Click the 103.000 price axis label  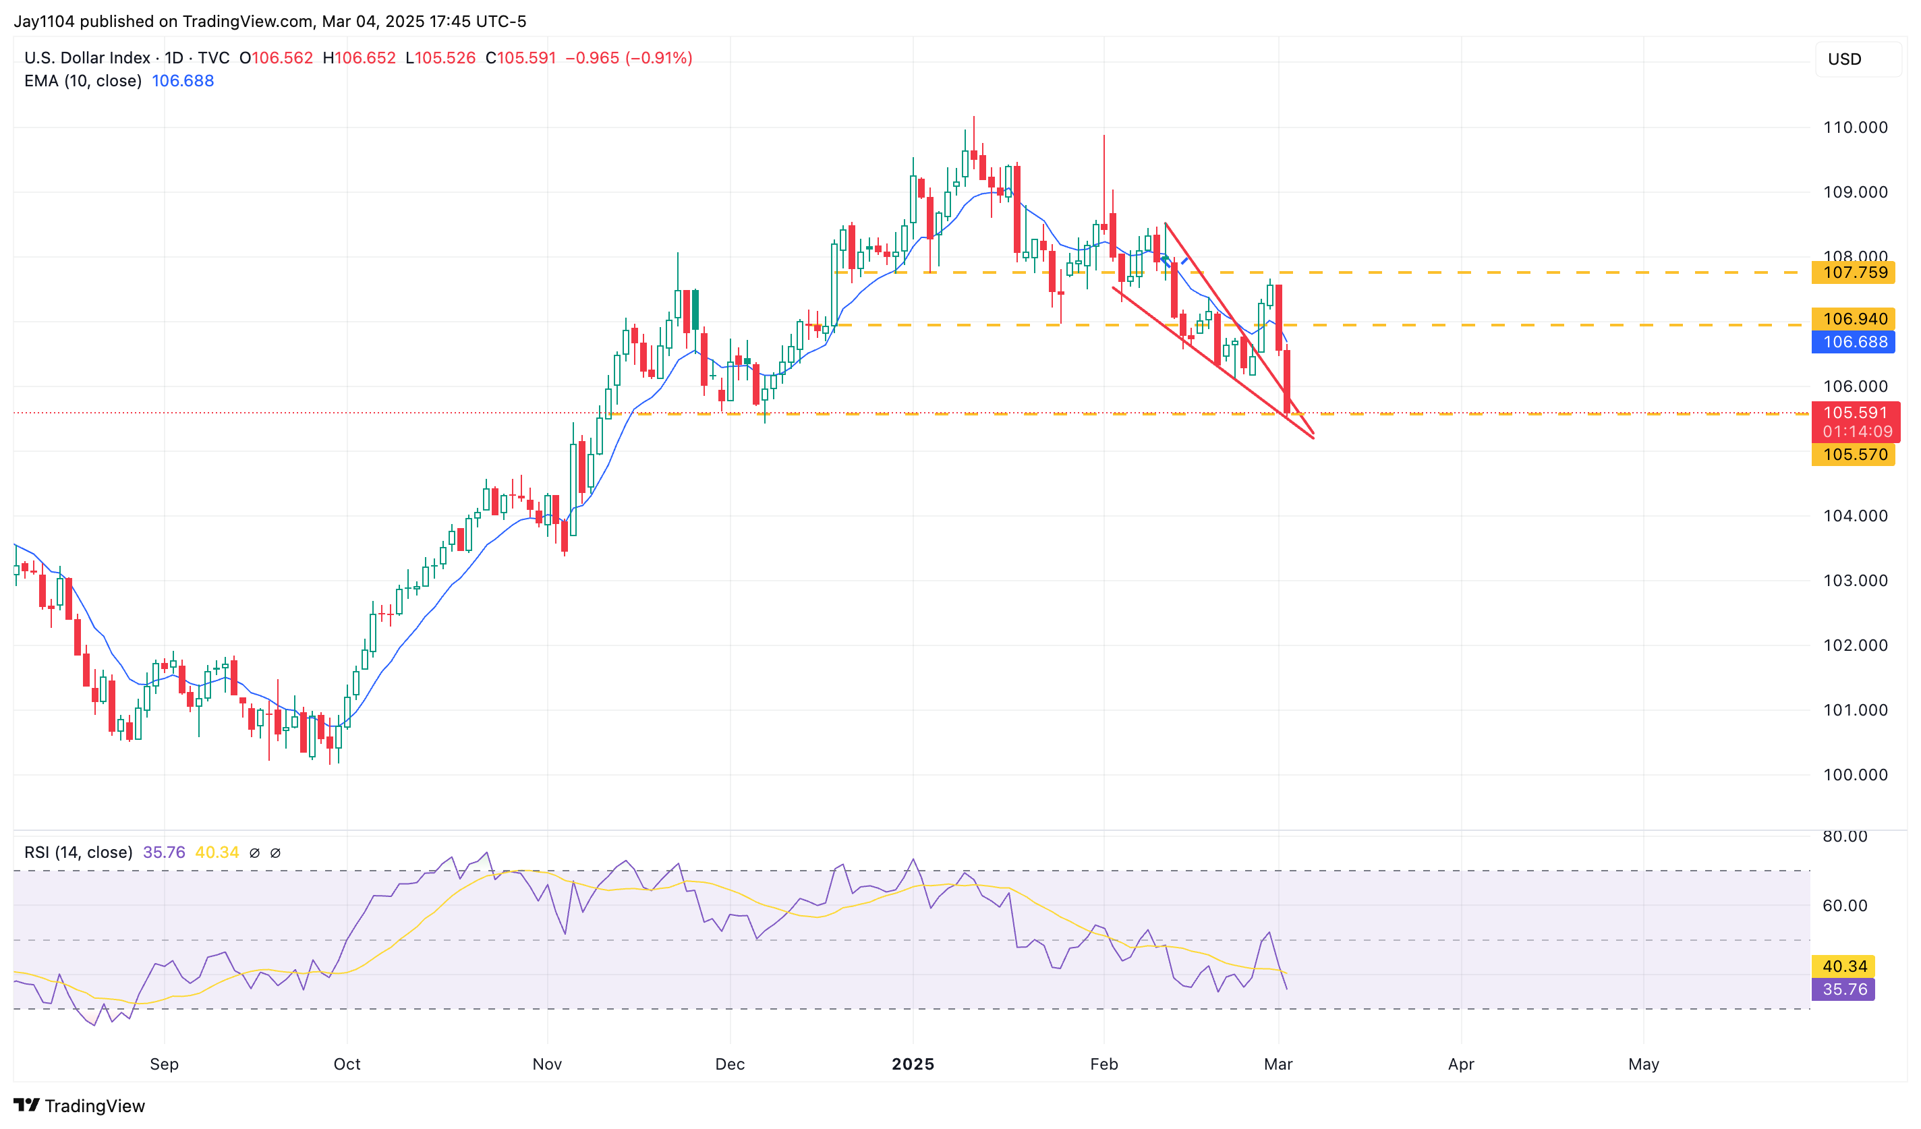click(1856, 581)
